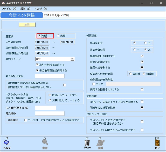Click the 表示 button
The image size is (166, 152).
point(27,25)
